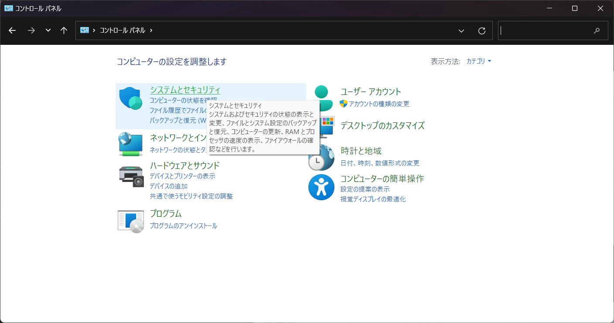Open the Network and Internet globe icon
The height and width of the screenshot is (323, 614).
pos(130,144)
